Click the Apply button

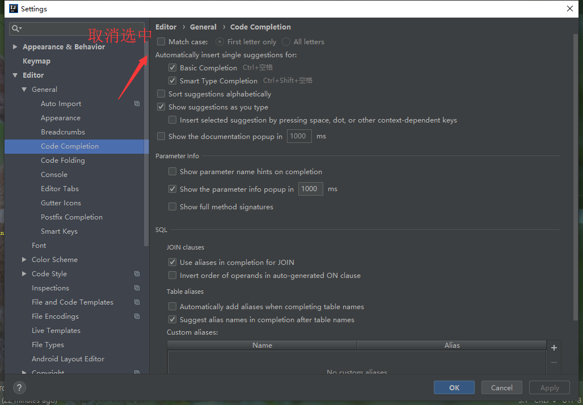coord(550,387)
